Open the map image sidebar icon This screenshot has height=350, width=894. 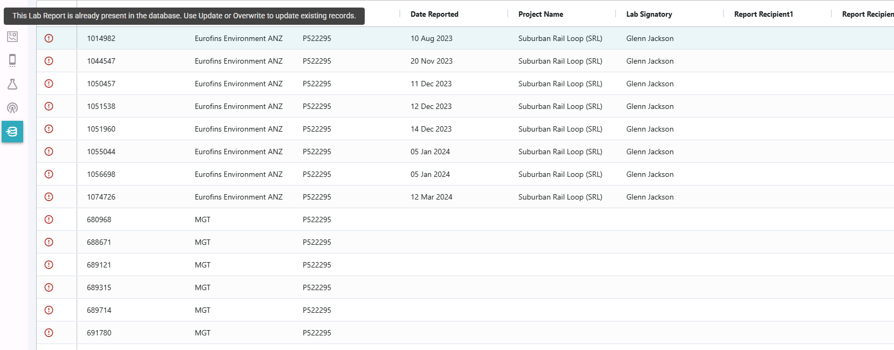(x=12, y=37)
